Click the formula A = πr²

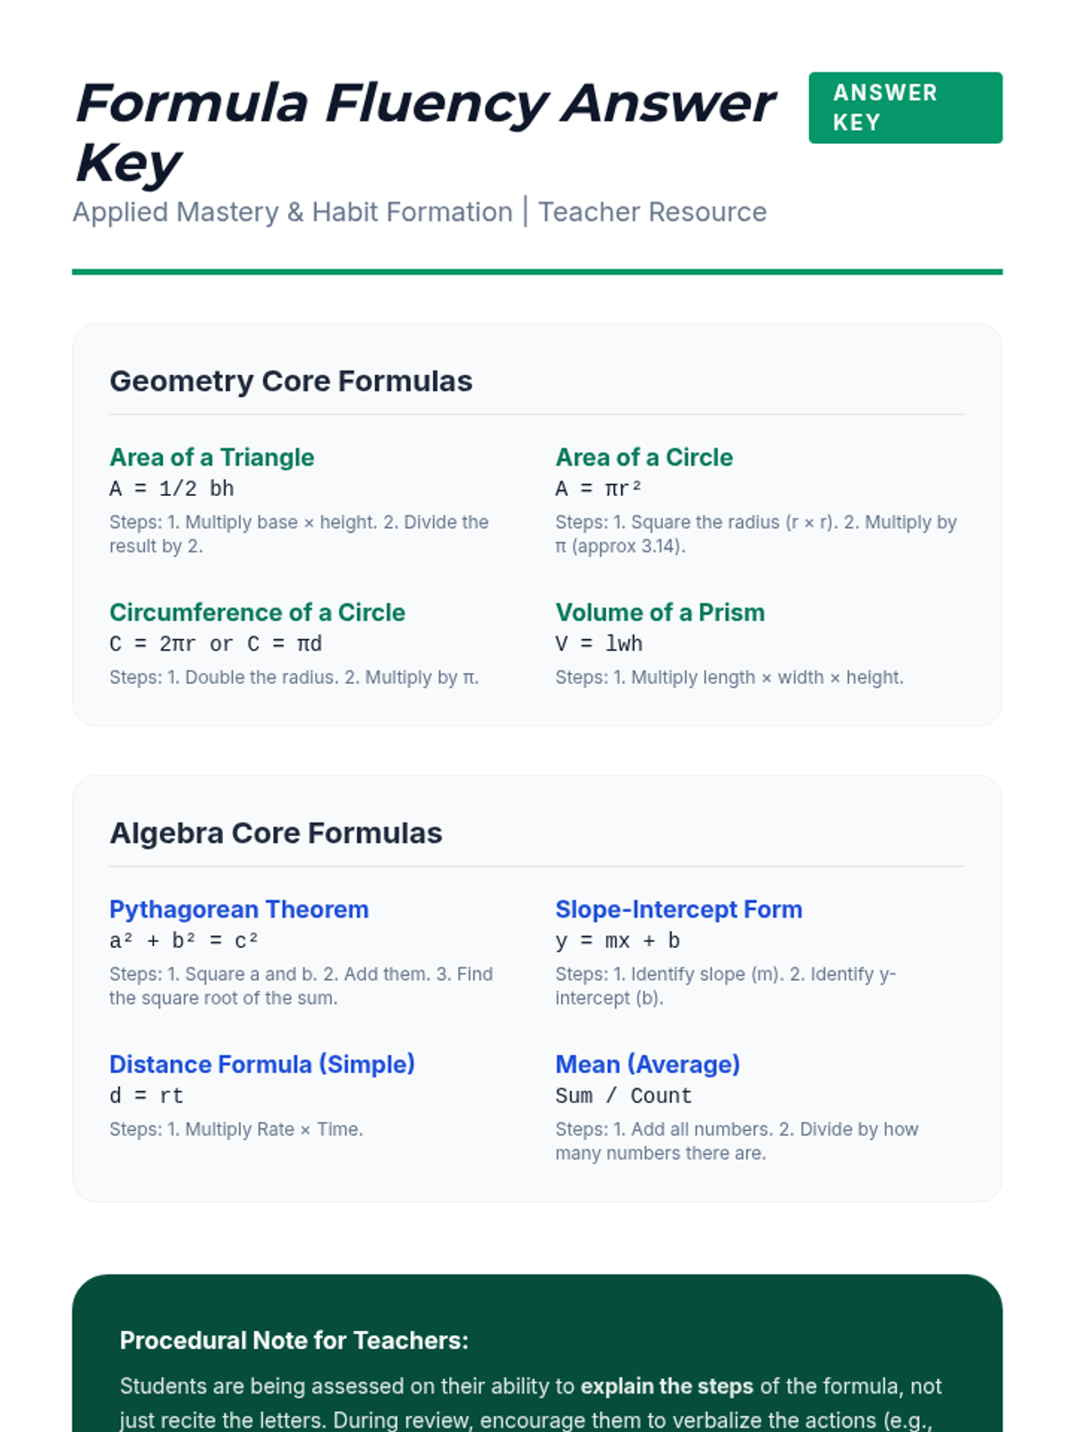pyautogui.click(x=598, y=489)
